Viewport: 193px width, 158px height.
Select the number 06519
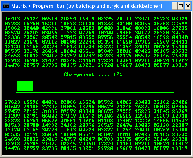tap(50, 19)
